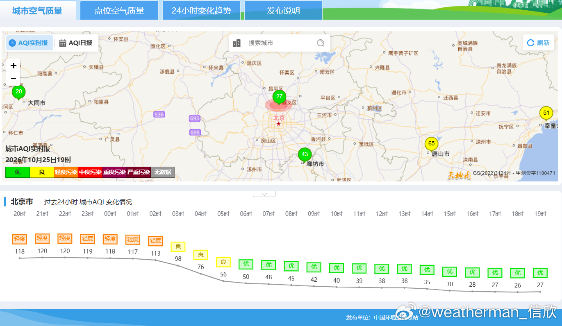Click the 09时 hour label

[x=314, y=214]
